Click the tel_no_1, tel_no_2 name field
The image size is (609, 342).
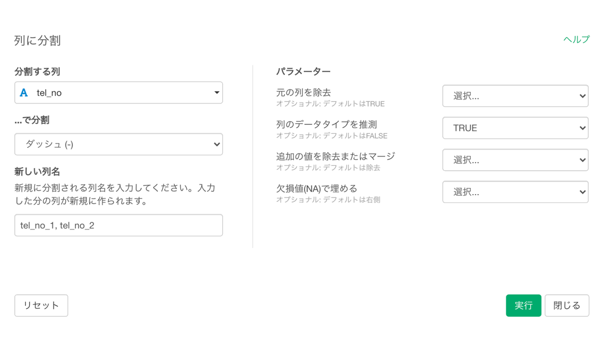(118, 226)
